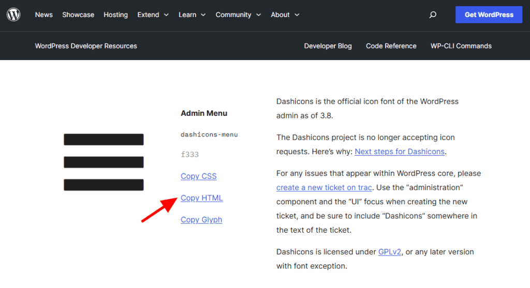The image size is (530, 288).
Task: Click the Copy HTML link
Action: (202, 198)
